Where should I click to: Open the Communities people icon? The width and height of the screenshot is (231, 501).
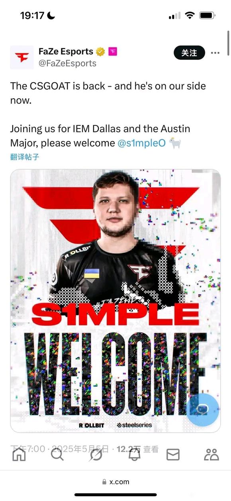pyautogui.click(x=211, y=454)
